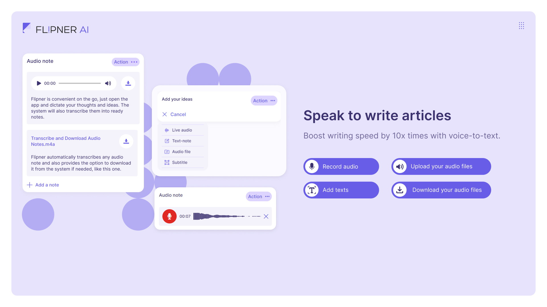This screenshot has height=307, width=547.
Task: Click Add a note to create new entry
Action: point(42,184)
